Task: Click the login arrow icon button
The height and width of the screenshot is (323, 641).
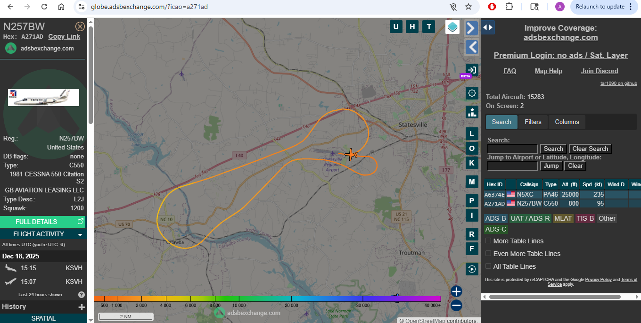Action: (472, 70)
